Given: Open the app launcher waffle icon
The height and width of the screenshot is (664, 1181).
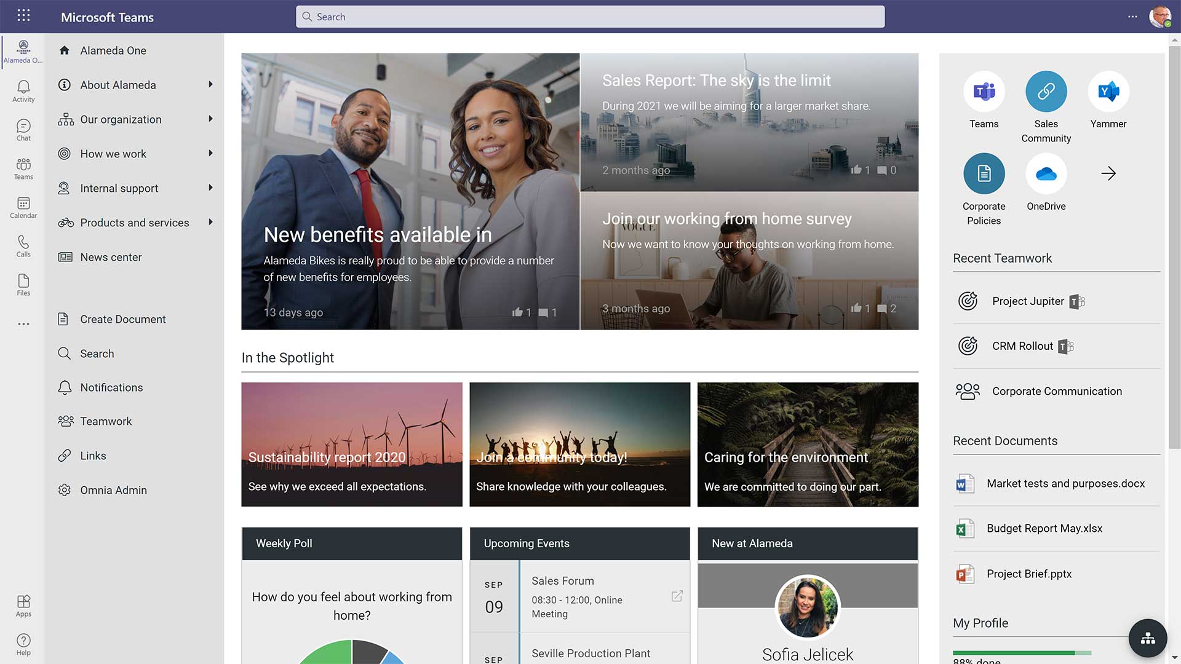Looking at the screenshot, I should (23, 16).
